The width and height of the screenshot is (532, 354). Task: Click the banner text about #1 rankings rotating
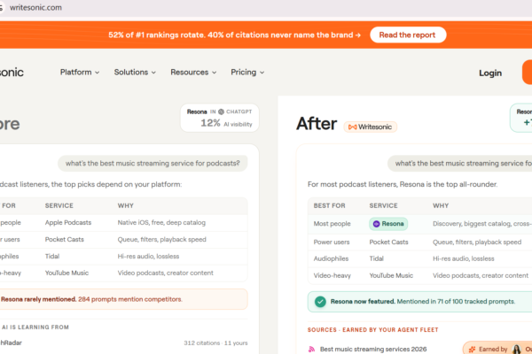(234, 35)
